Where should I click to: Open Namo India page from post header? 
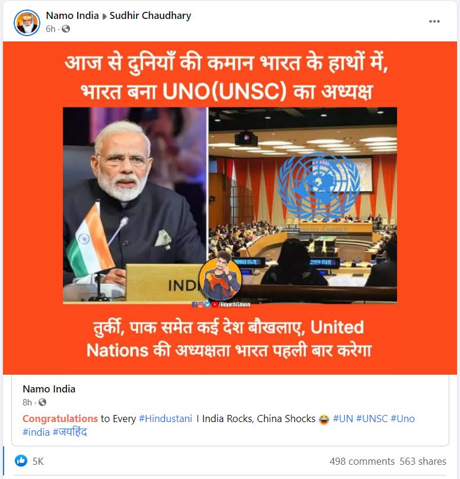click(x=72, y=15)
